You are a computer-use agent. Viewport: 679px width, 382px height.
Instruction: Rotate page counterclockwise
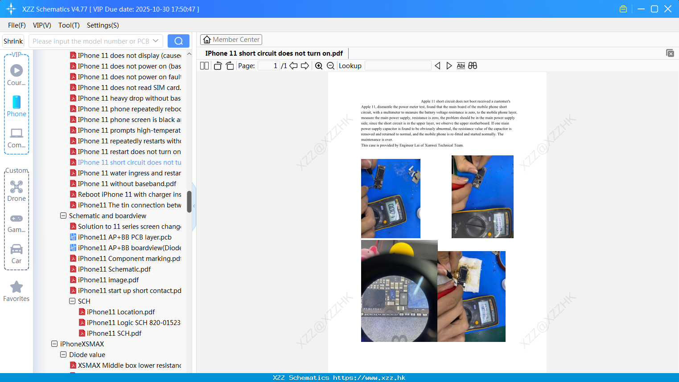pos(218,66)
